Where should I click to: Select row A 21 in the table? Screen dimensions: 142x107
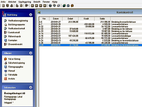(x=90, y=38)
